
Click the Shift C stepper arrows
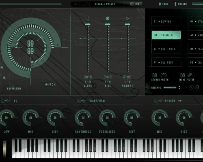[x=53, y=85]
